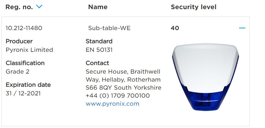Collapse the expanded row with minus icon
This screenshot has width=265, height=128.
point(242,28)
